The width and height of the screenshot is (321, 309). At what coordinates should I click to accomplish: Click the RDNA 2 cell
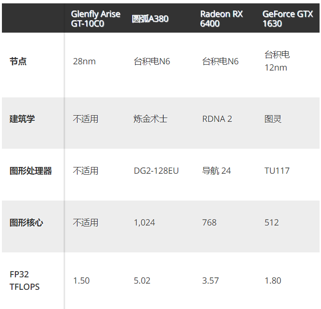tap(217, 119)
